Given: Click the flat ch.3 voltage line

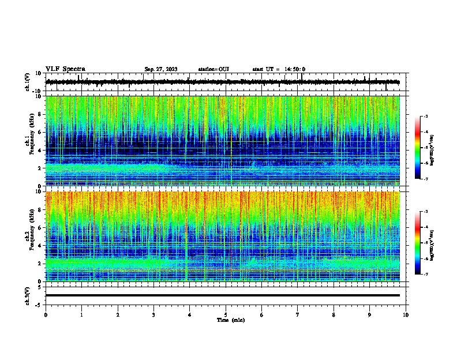Looking at the screenshot, I should 222,295.
